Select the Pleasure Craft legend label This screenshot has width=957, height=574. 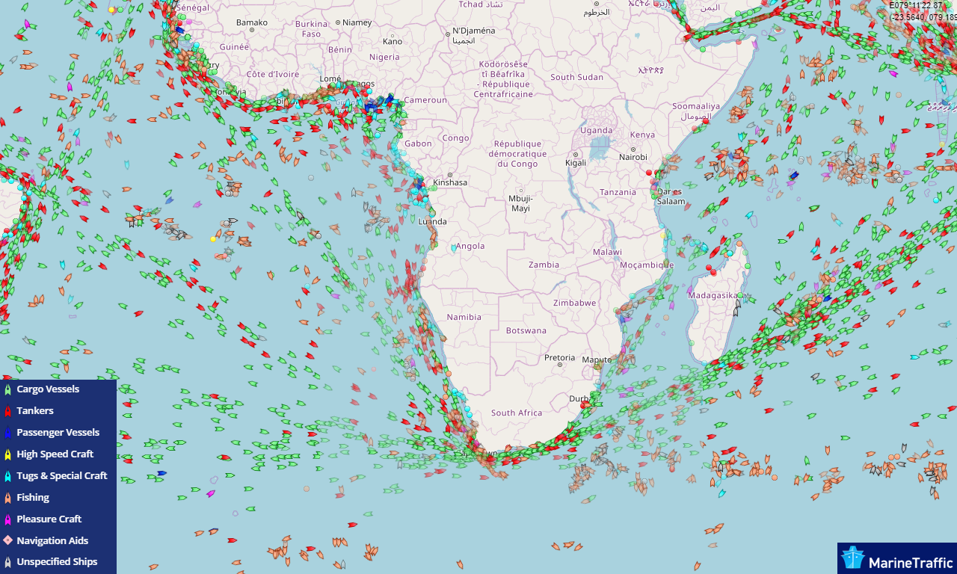point(49,519)
